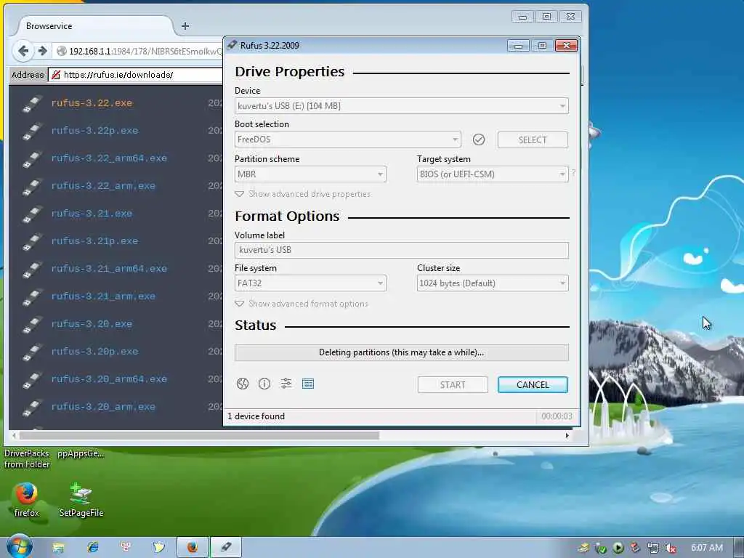
Task: Click the muted volume tray icon
Action: pyautogui.click(x=671, y=548)
